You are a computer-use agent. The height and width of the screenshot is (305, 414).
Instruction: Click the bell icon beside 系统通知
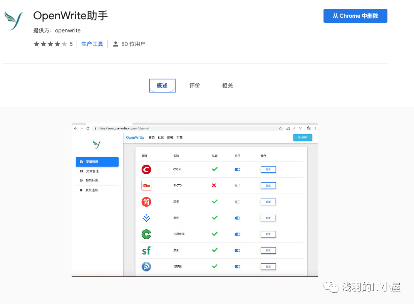[81, 190]
